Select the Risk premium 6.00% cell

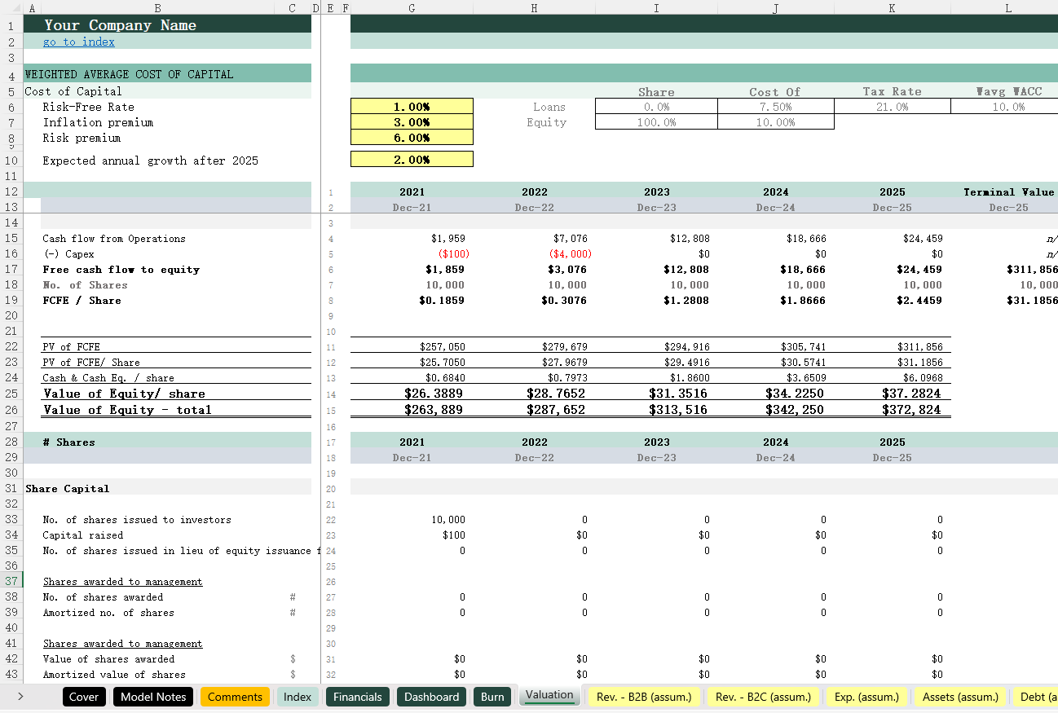[412, 138]
